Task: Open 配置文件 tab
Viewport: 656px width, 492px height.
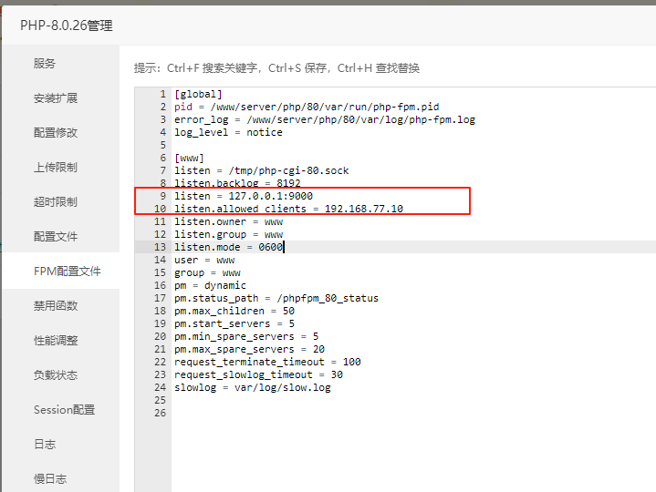Action: click(56, 236)
